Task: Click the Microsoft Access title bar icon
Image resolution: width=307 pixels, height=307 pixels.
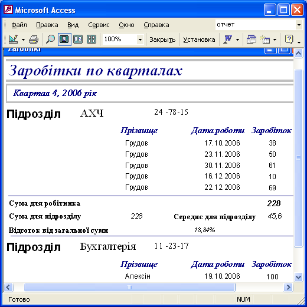Action: point(8,10)
